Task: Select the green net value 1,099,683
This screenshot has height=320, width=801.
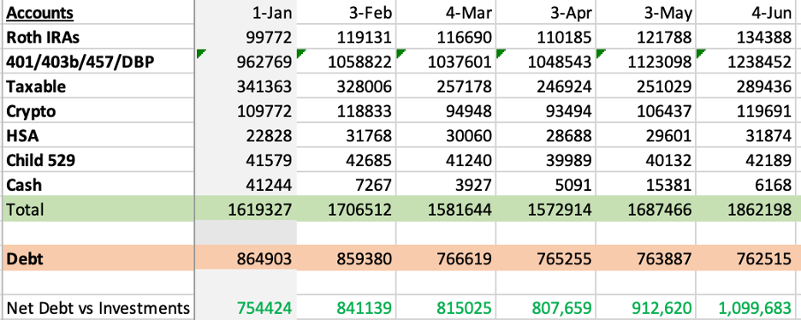Action: point(747,308)
